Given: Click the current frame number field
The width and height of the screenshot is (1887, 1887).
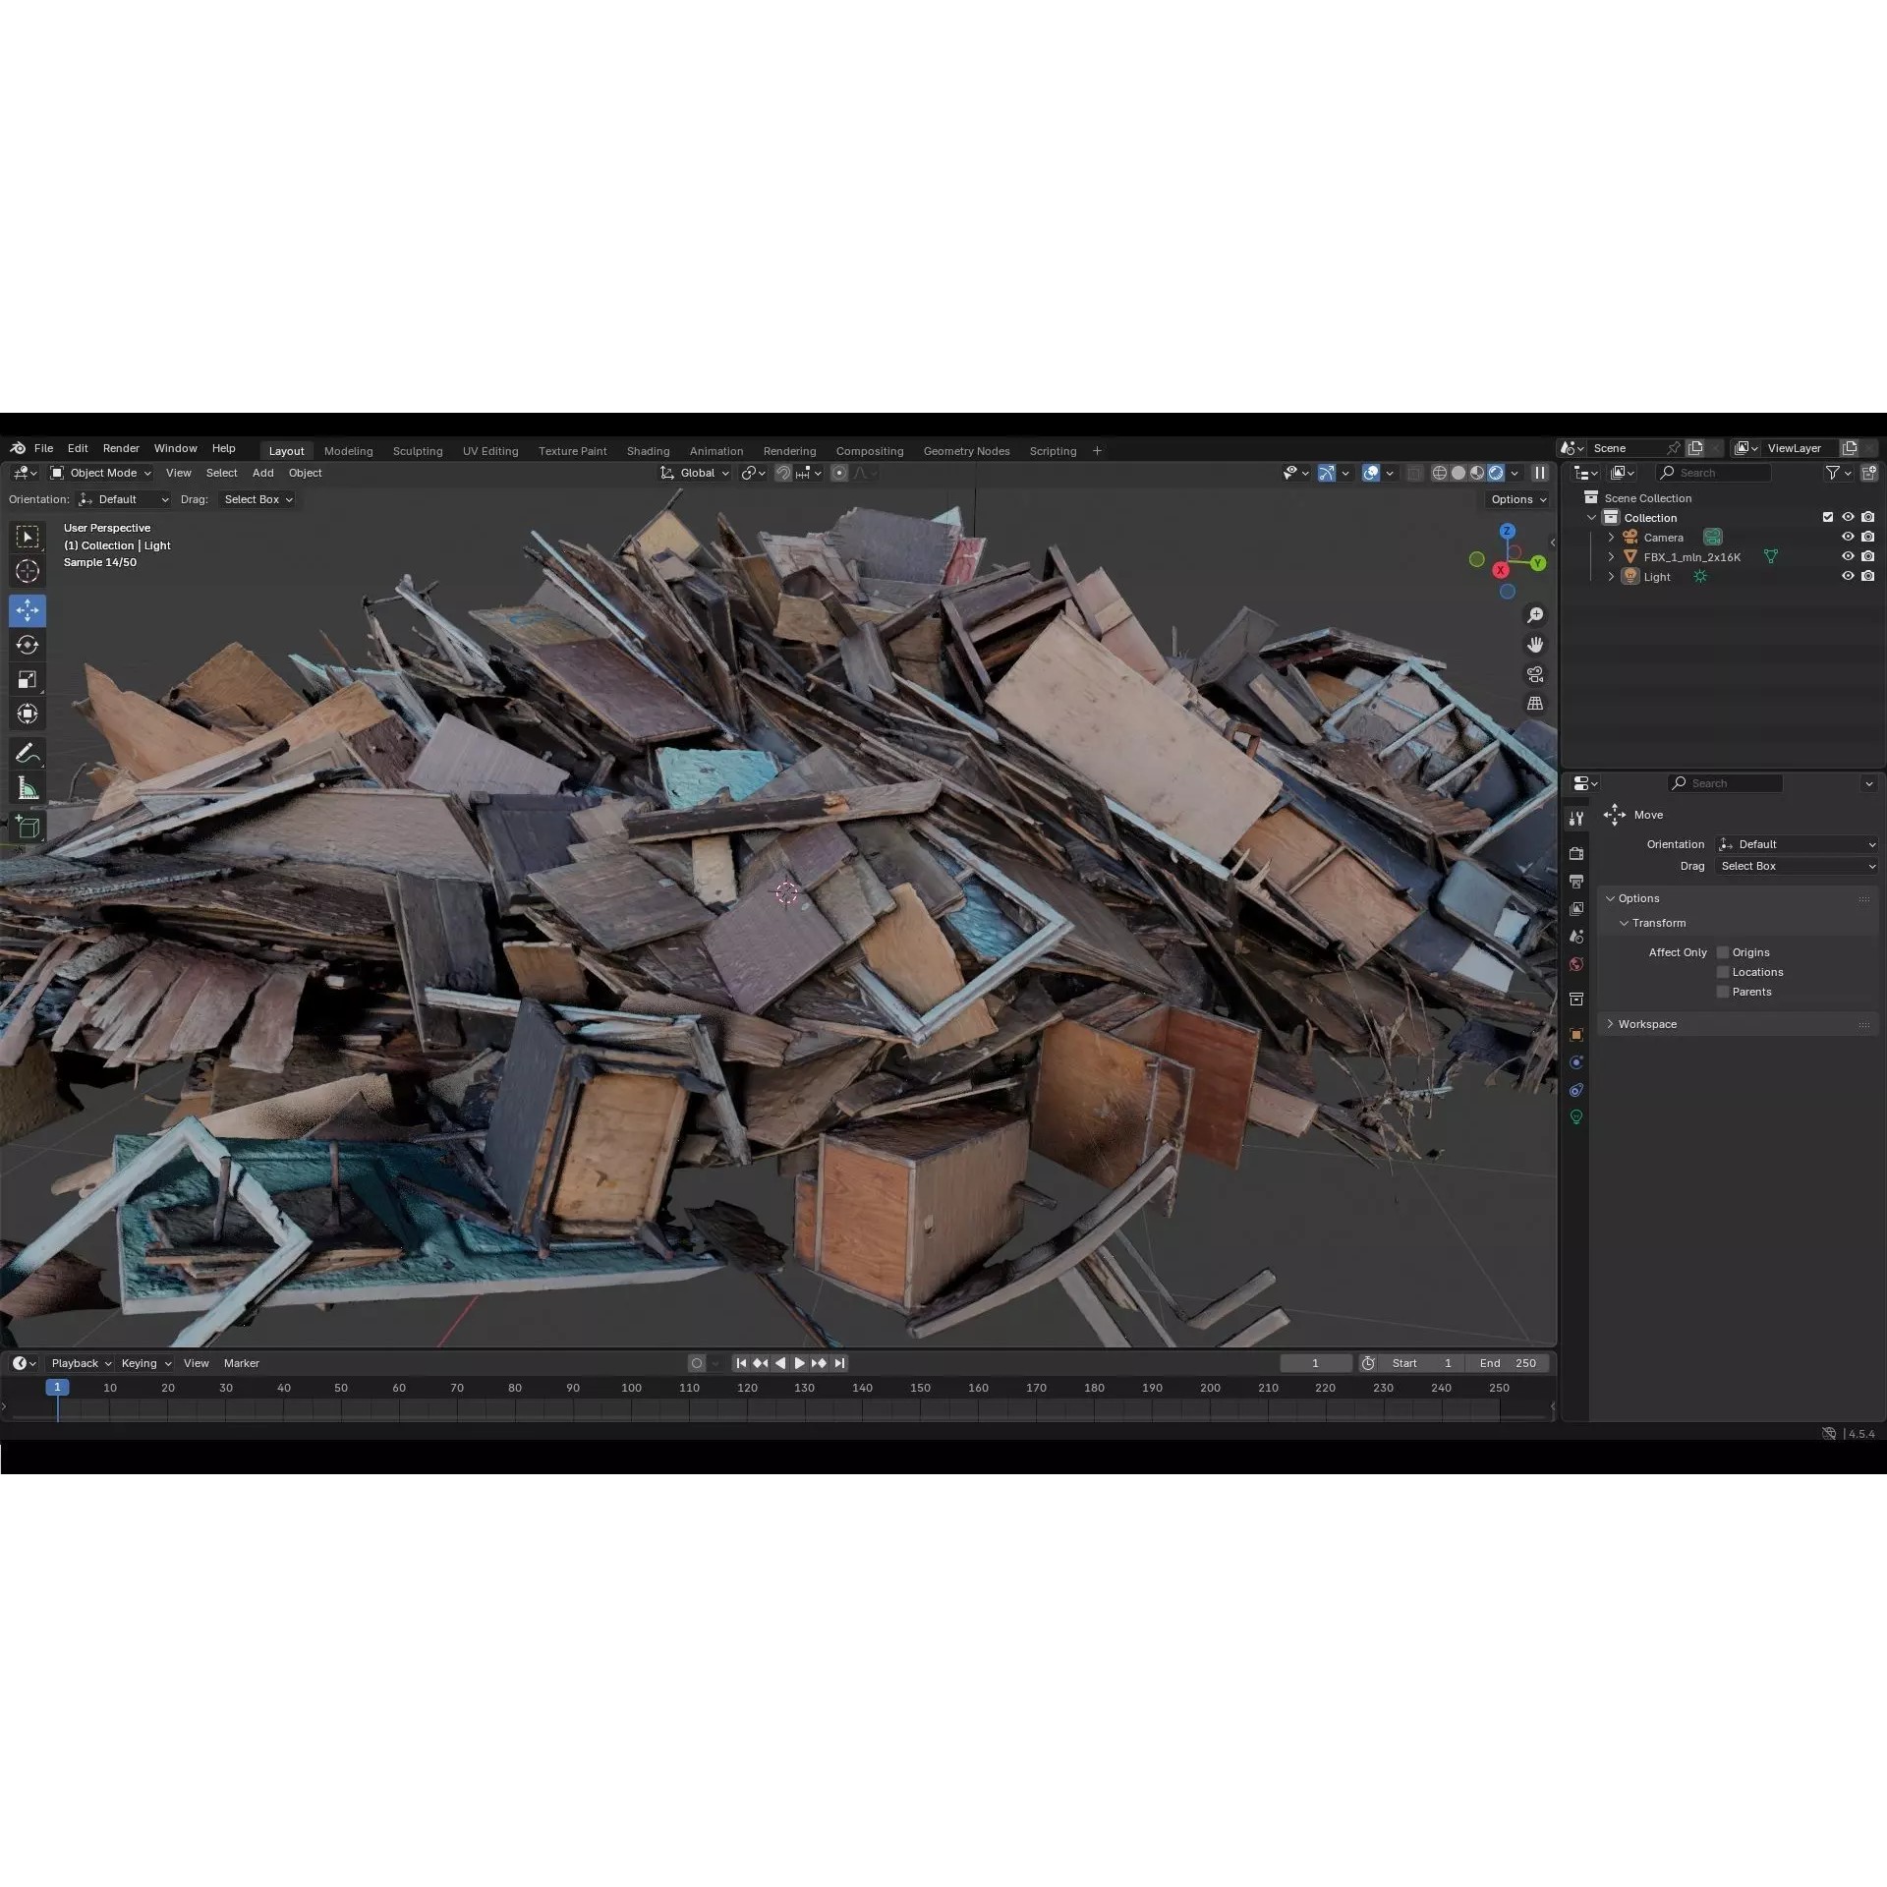Looking at the screenshot, I should click(x=1315, y=1363).
